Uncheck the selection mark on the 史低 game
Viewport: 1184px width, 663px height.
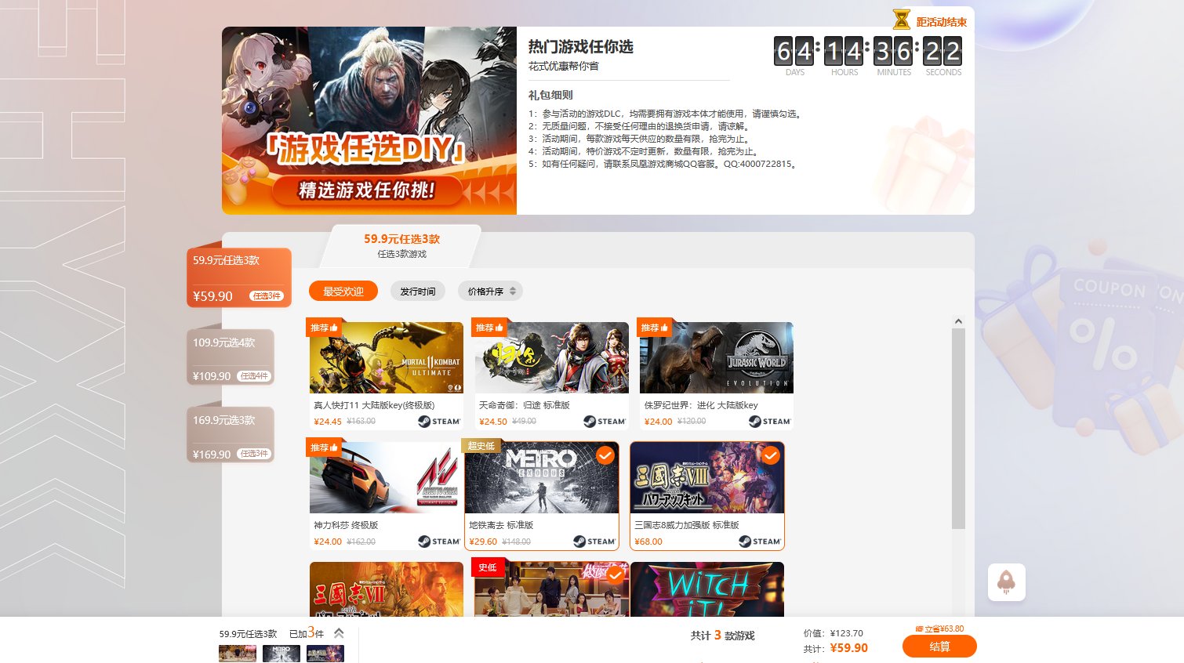click(616, 574)
